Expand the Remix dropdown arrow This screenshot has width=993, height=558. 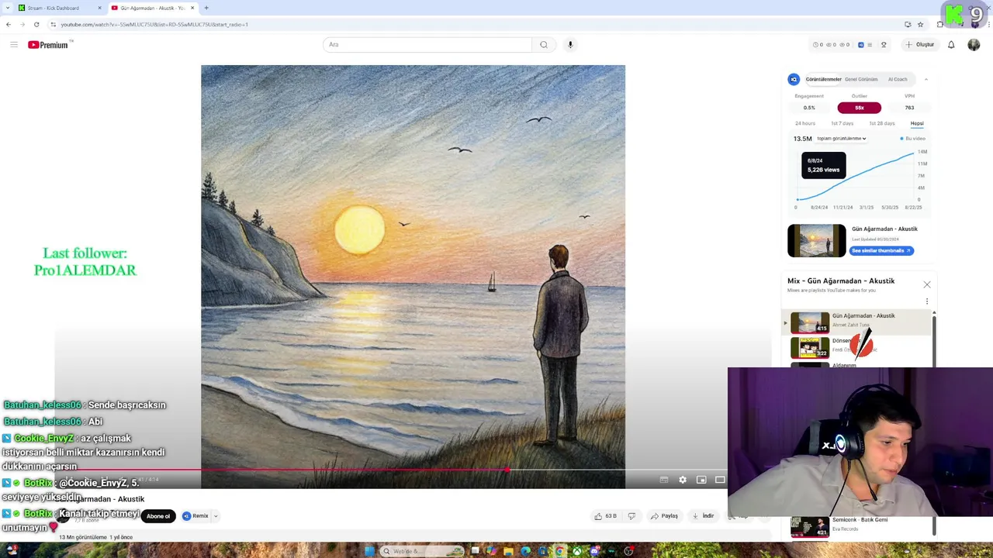(x=216, y=516)
